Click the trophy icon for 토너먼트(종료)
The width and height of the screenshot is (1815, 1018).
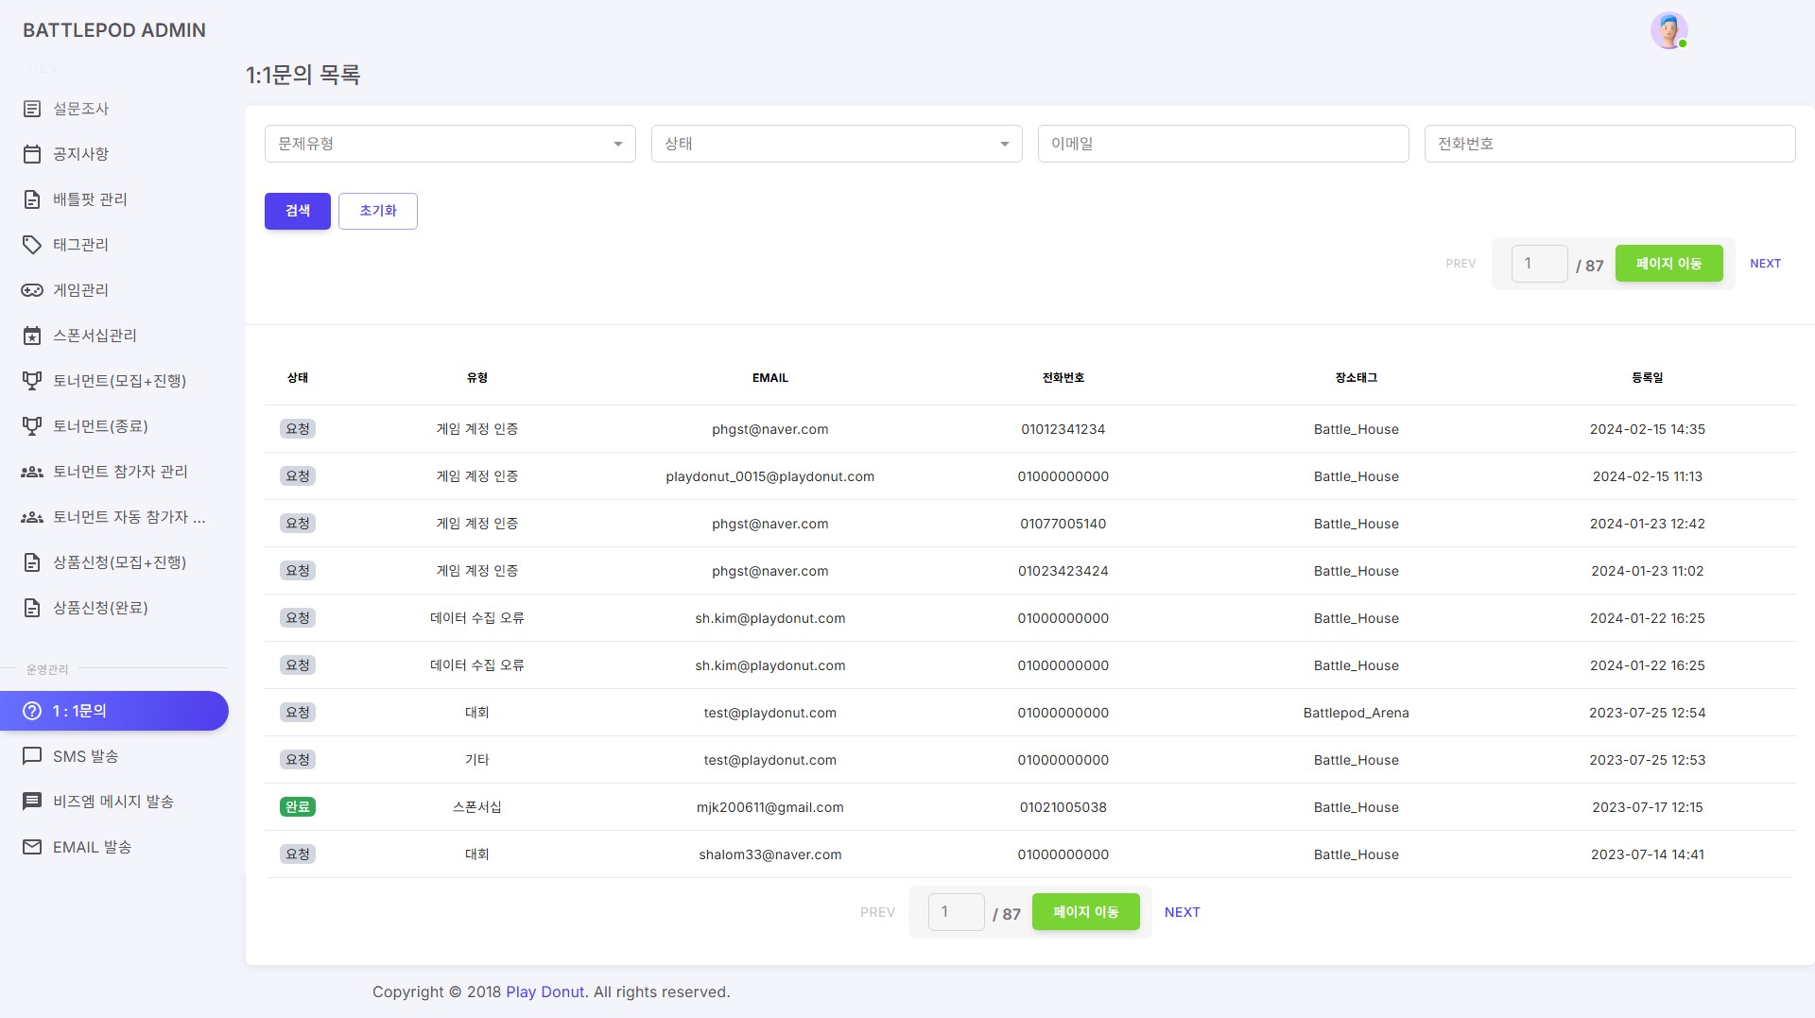32,426
